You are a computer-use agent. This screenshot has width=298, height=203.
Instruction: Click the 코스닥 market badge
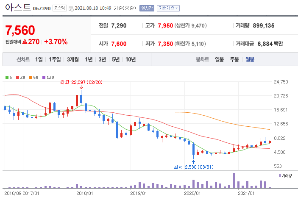(x=59, y=8)
